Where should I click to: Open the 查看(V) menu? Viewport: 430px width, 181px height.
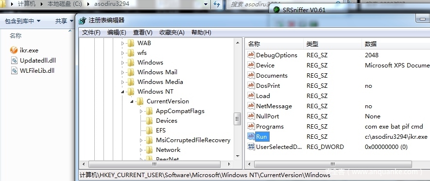(142, 33)
